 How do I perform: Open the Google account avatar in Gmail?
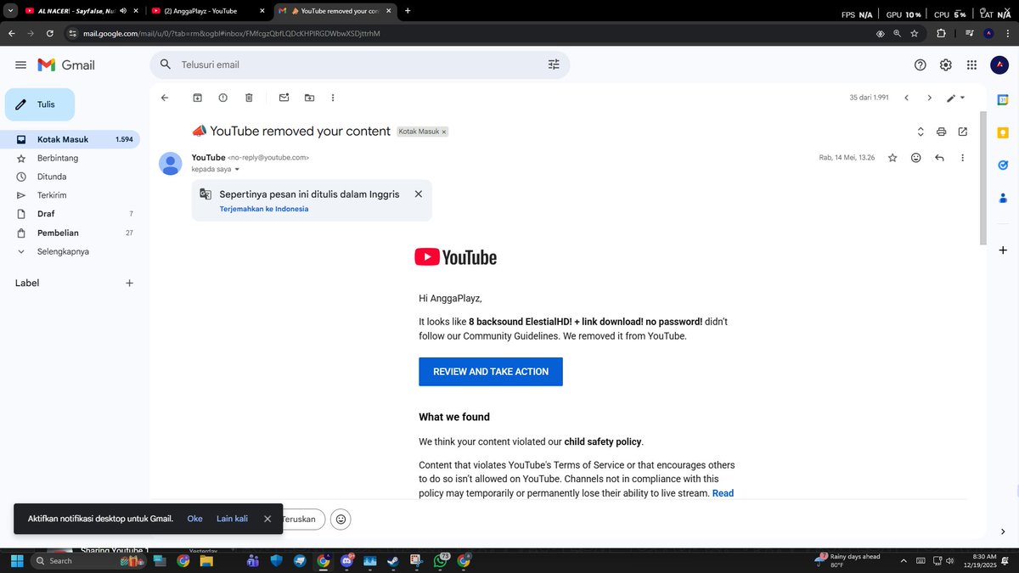click(999, 65)
